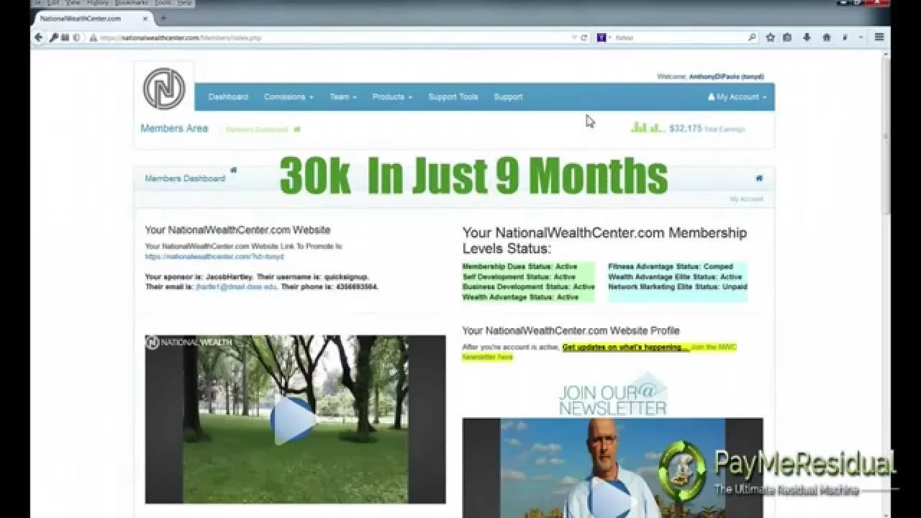Open browser History menu

97,4
